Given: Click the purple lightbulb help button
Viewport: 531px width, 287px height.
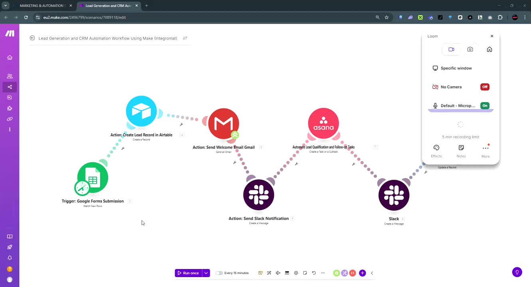Looking at the screenshot, I should (x=517, y=272).
